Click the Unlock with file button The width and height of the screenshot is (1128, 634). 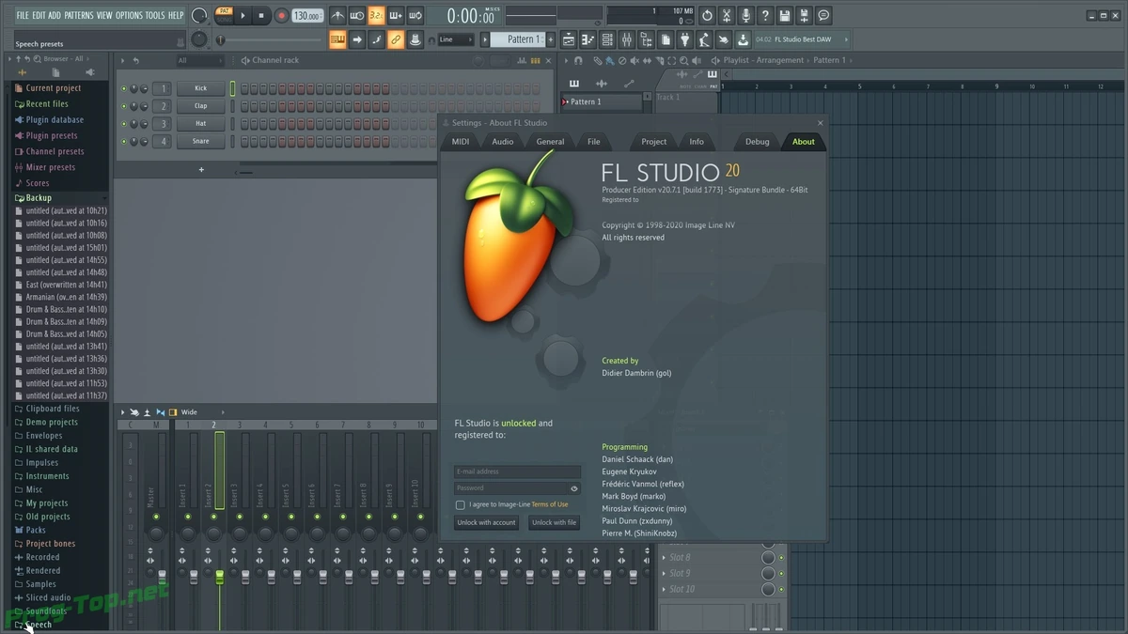click(555, 522)
